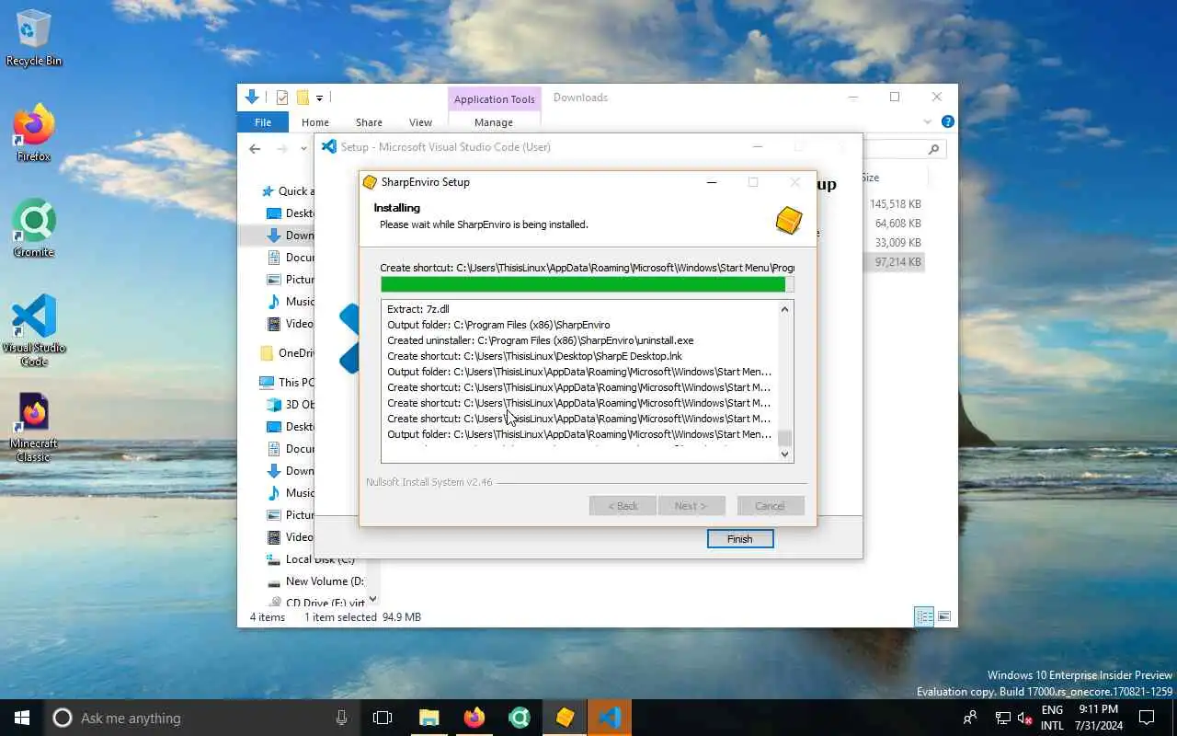This screenshot has width=1177, height=736.
Task: Click the Cancel button in SharpEnviro Setup
Action: click(x=771, y=506)
